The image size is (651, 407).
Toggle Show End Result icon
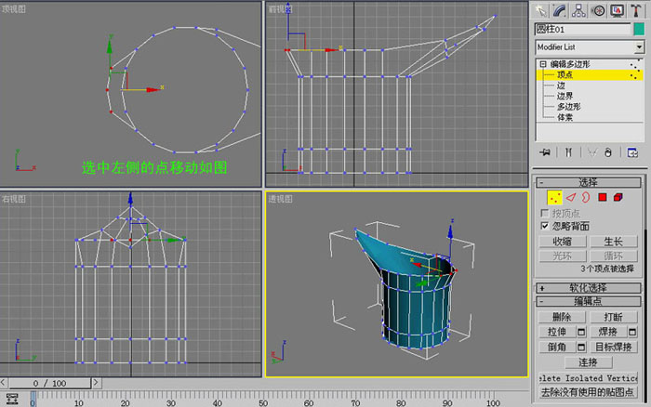(568, 152)
